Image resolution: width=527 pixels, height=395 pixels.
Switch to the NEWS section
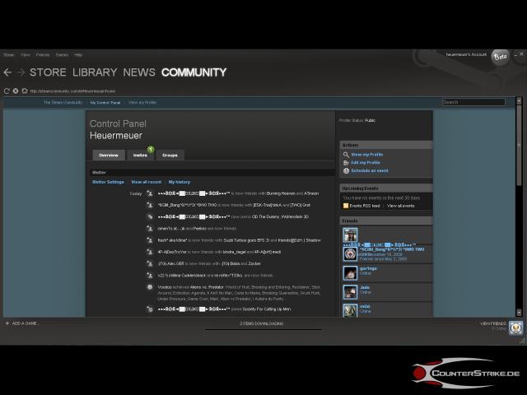139,72
